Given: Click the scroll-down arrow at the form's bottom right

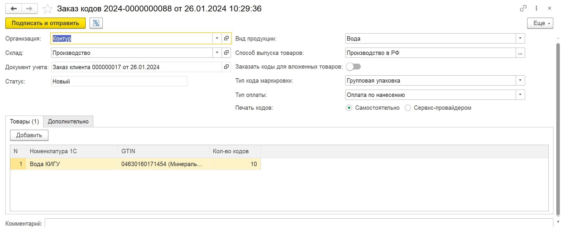Looking at the screenshot, I should click(x=558, y=222).
